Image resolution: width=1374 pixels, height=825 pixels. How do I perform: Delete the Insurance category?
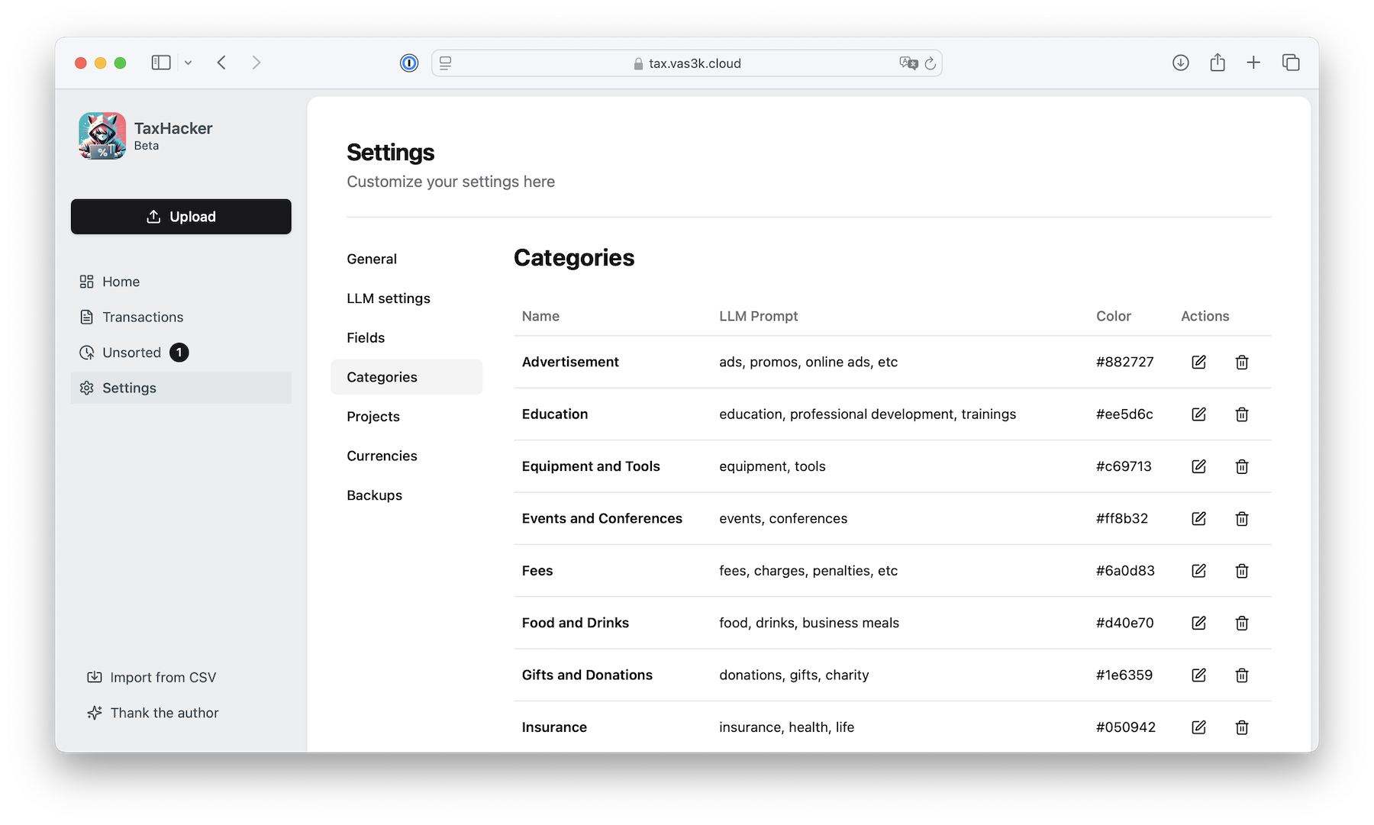[x=1242, y=727]
